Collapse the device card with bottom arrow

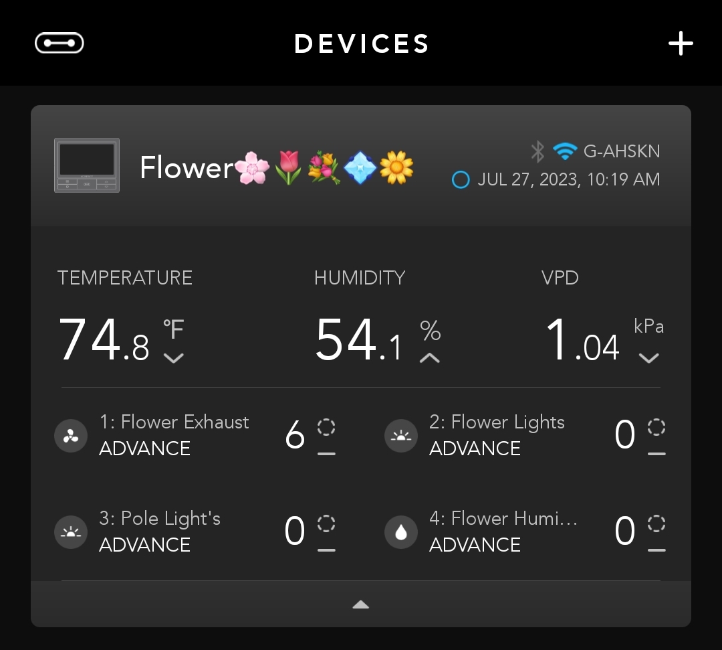coord(360,604)
